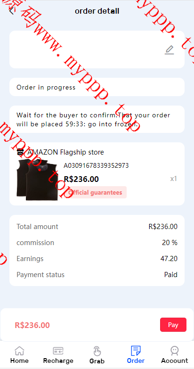
Task: Click the Payment status Paid row
Action: tap(97, 275)
